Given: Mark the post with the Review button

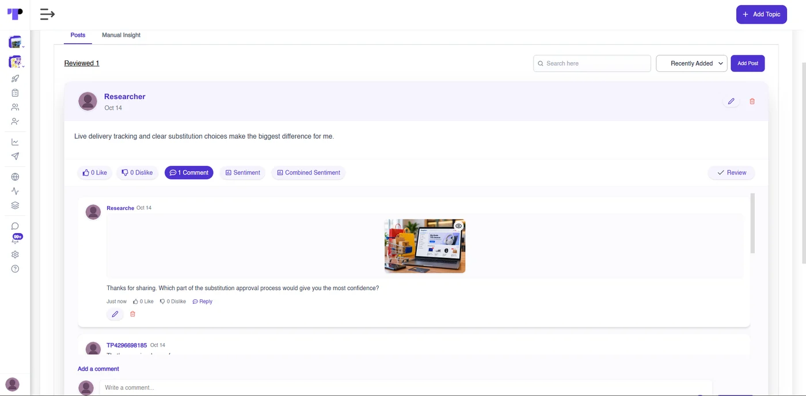Looking at the screenshot, I should (731, 173).
